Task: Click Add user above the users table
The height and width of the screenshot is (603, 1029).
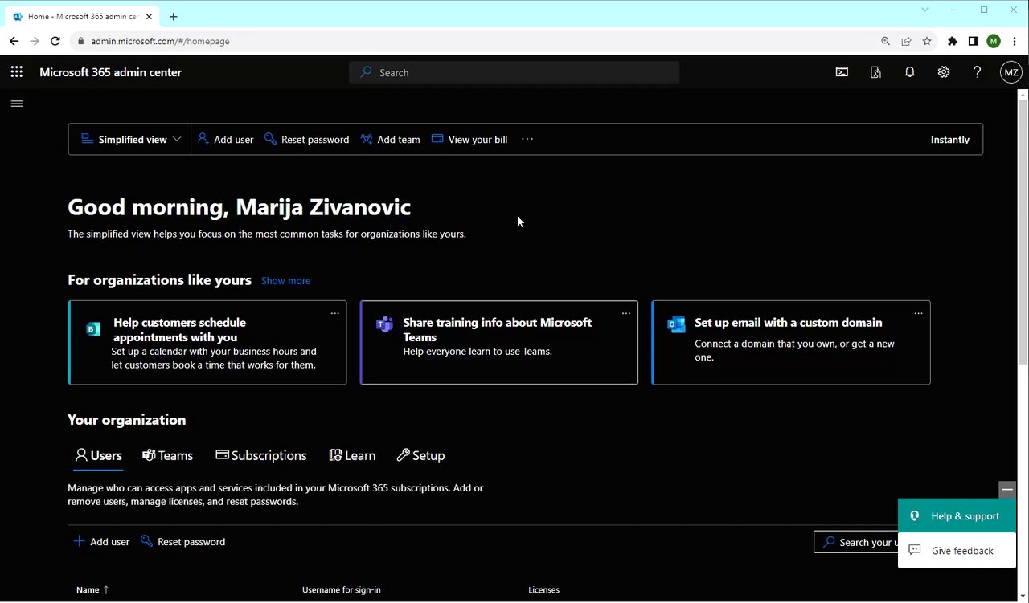Action: pyautogui.click(x=101, y=541)
